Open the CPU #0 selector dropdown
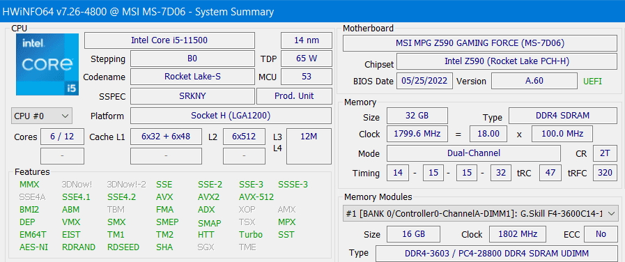The width and height of the screenshot is (625, 262). tap(42, 116)
